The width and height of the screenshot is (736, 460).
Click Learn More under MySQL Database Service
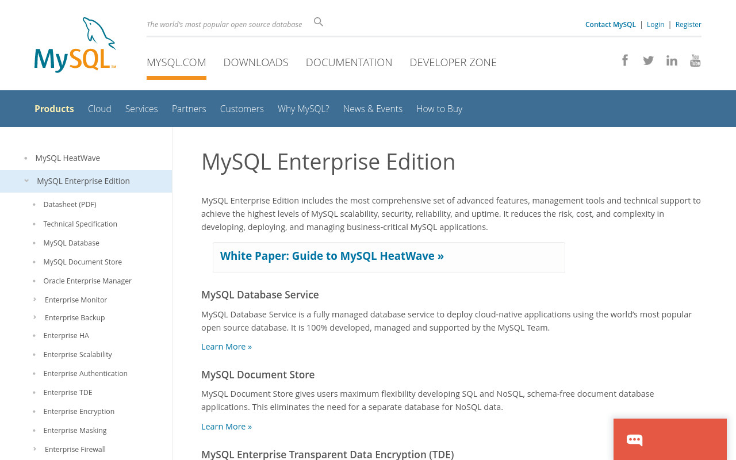click(227, 346)
